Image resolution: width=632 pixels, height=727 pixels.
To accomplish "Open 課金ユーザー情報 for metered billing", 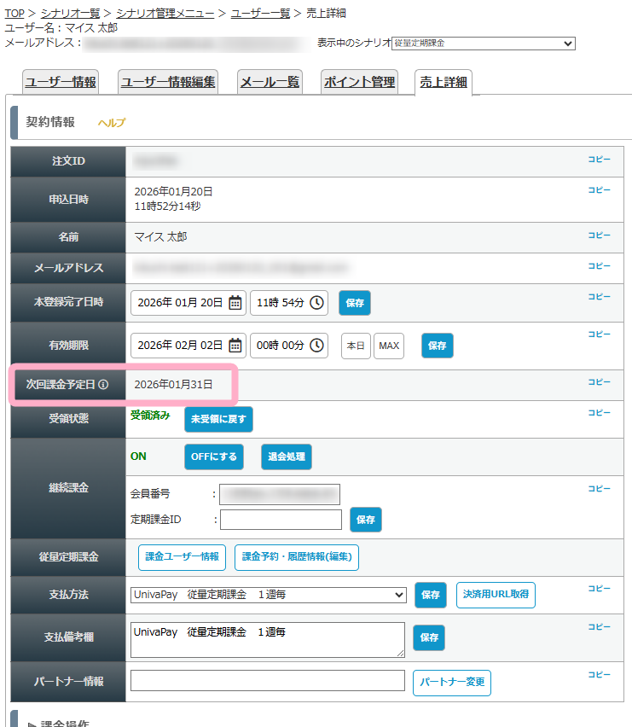I will [x=182, y=556].
